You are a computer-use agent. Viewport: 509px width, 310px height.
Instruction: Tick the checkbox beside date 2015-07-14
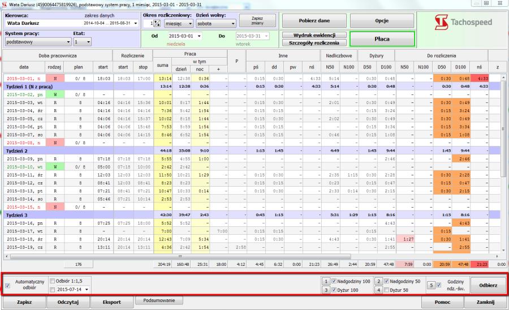[52, 290]
